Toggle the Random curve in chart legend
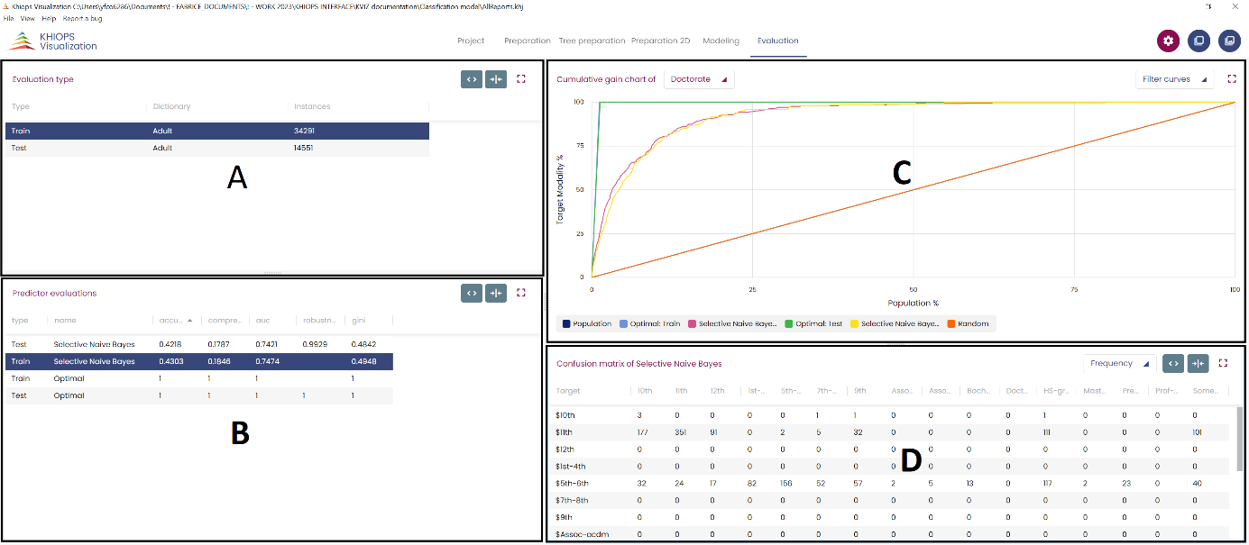Image resolution: width=1249 pixels, height=545 pixels. (x=969, y=323)
